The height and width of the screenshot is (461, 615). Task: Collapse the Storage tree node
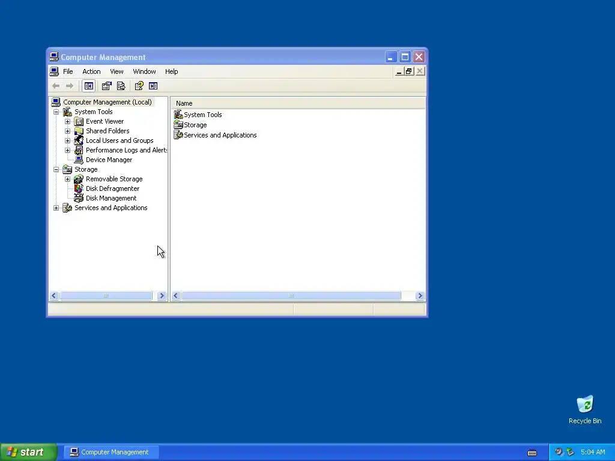(x=56, y=169)
